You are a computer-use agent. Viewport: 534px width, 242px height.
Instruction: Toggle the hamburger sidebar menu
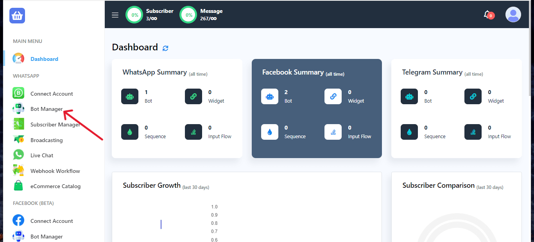click(x=115, y=15)
